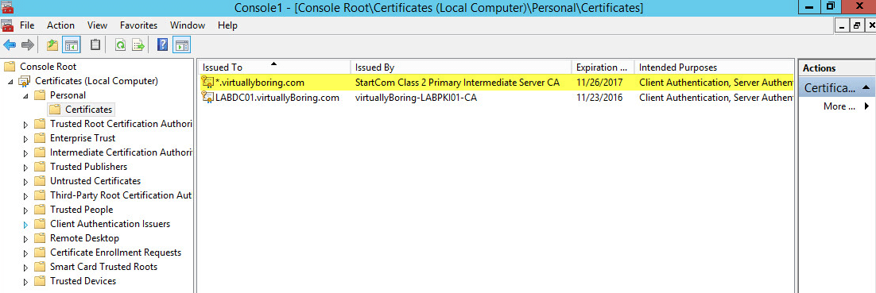Select Trusted Root Certification Authorities folder
Screen dimensions: 876x293
(x=122, y=124)
